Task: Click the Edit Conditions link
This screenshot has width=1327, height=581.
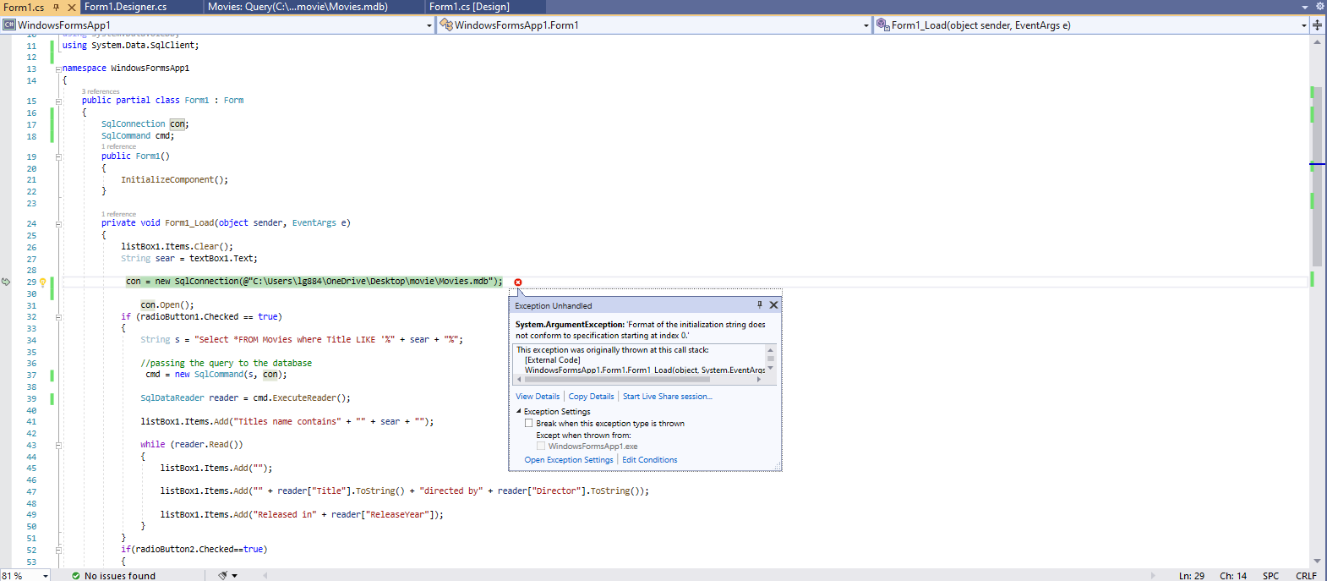Action: click(650, 460)
